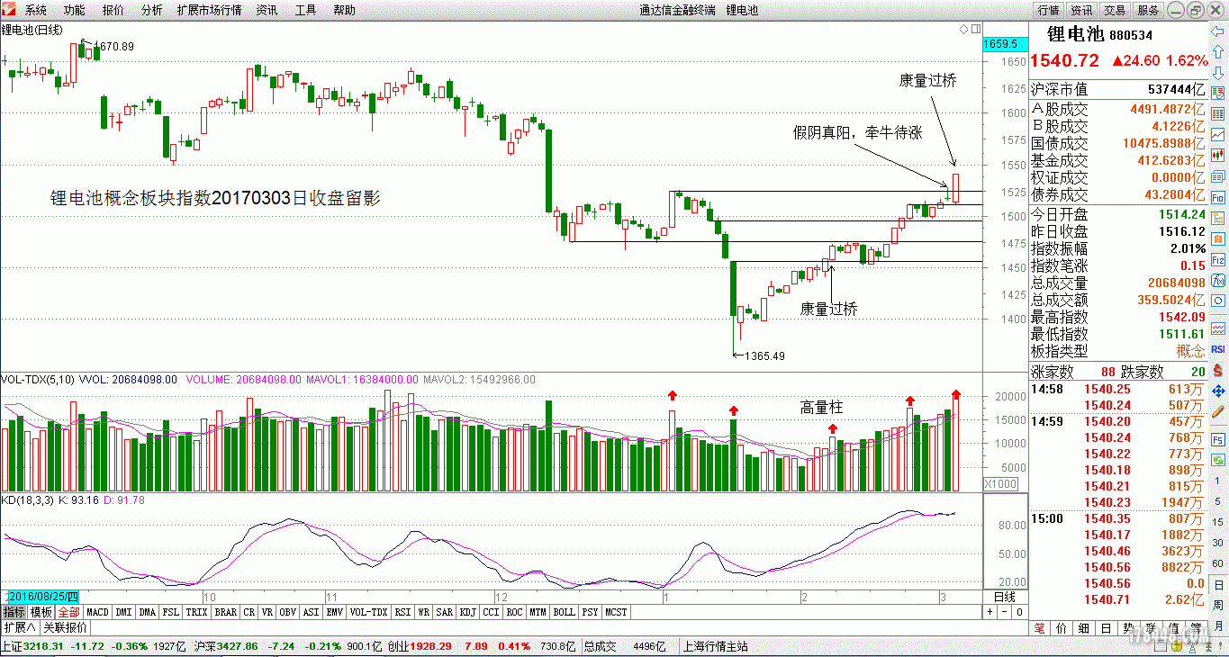Screen dimensions: 1229x657
Task: Open the 功能 menu
Action: pyautogui.click(x=75, y=10)
